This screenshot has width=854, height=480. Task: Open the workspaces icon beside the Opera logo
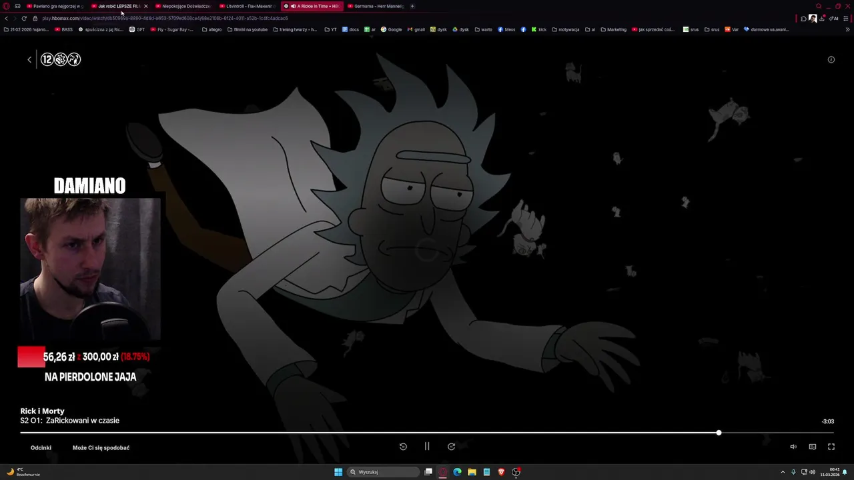[17, 6]
